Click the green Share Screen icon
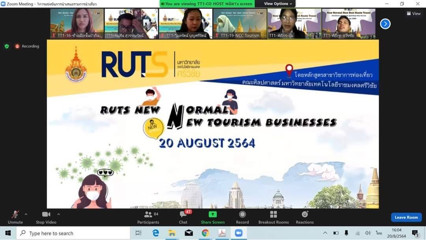Image resolution: width=426 pixels, height=240 pixels. pos(213,214)
